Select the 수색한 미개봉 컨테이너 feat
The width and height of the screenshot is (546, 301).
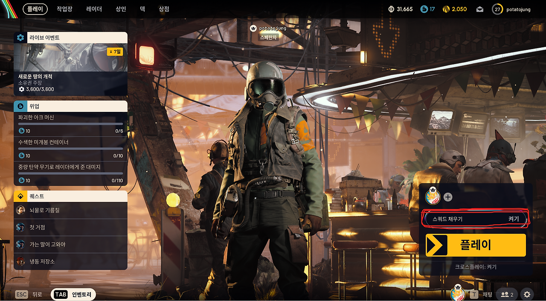71,149
